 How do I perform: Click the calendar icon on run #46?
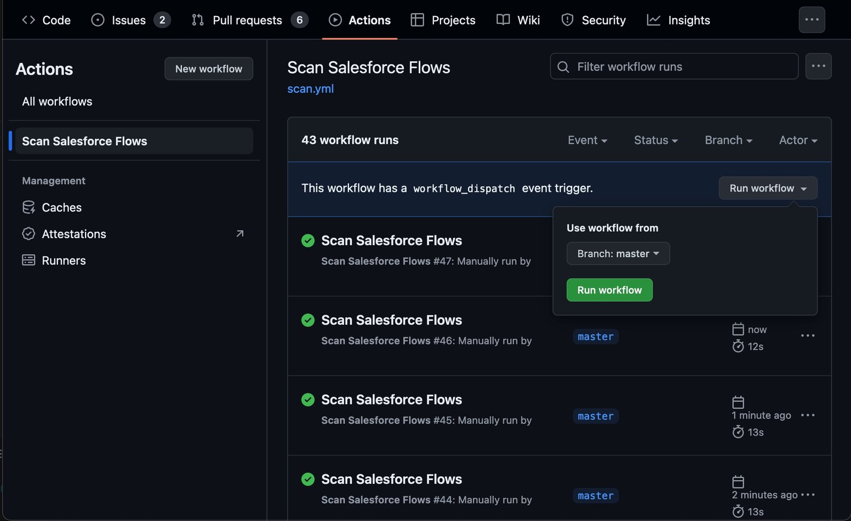(738, 329)
